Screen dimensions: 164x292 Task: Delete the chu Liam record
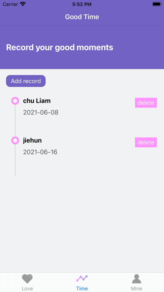pyautogui.click(x=146, y=103)
